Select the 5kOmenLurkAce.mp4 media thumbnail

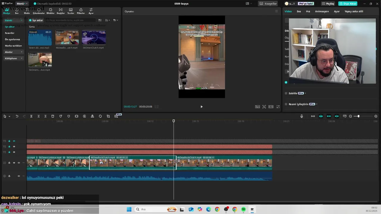tap(40, 60)
